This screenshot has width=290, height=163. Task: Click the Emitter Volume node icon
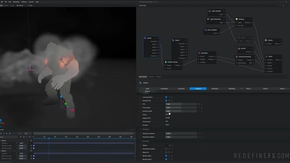click(x=166, y=62)
